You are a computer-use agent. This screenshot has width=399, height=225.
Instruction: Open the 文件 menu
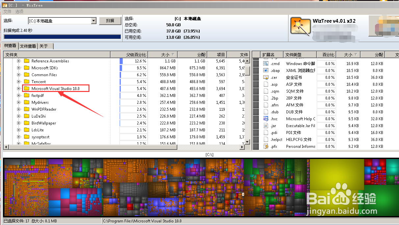7,11
